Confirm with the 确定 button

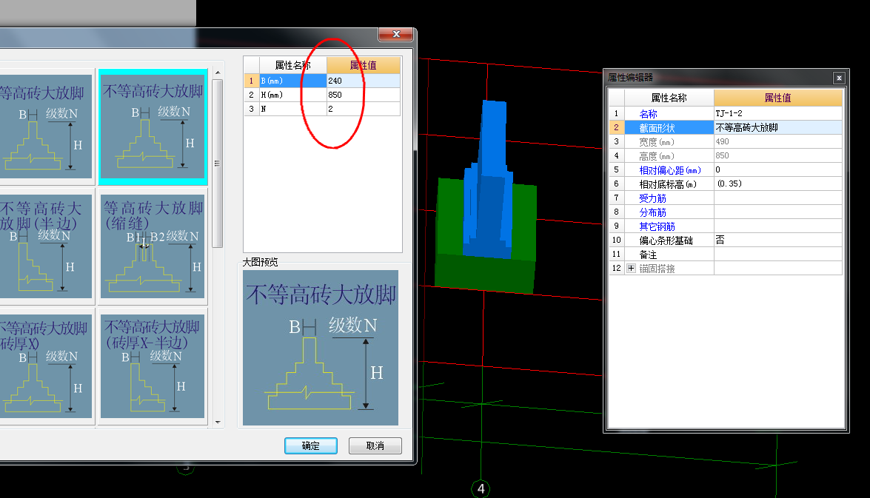coord(311,446)
